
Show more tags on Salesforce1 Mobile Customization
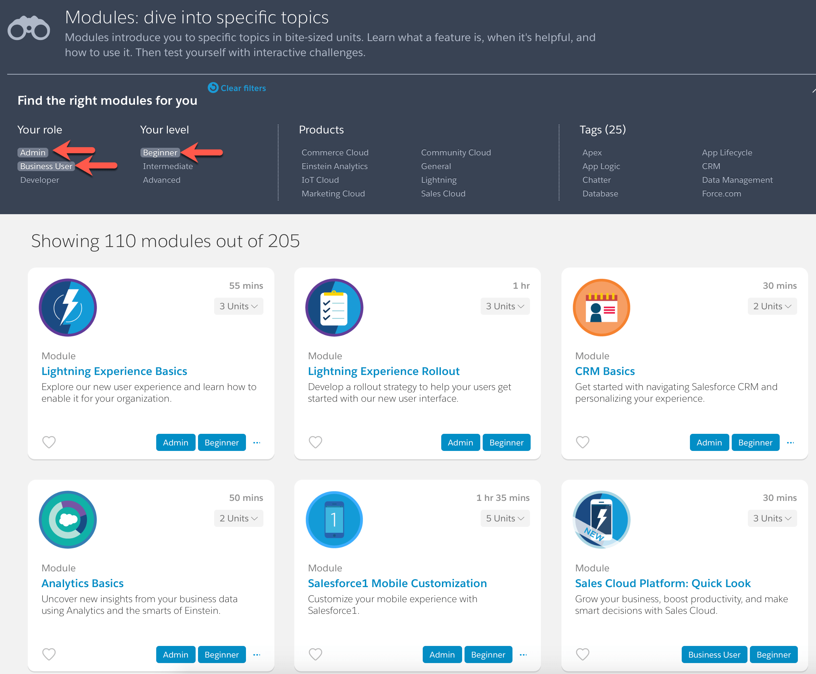[x=523, y=654]
